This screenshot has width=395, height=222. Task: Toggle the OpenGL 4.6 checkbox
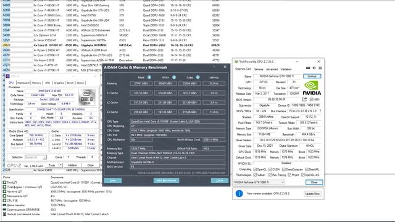click(x=303, y=175)
